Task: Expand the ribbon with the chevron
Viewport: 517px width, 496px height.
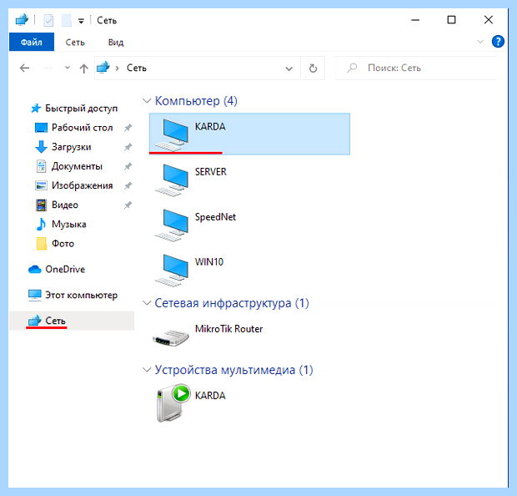Action: (x=480, y=42)
